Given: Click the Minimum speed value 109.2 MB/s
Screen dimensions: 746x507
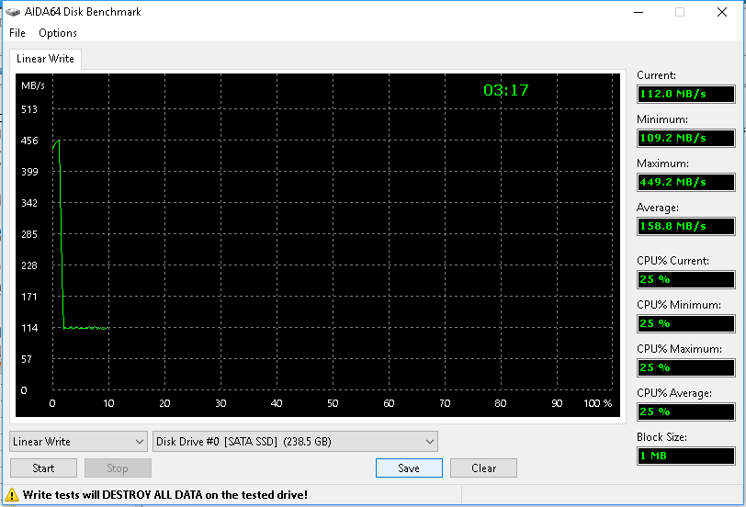Looking at the screenshot, I should point(685,138).
